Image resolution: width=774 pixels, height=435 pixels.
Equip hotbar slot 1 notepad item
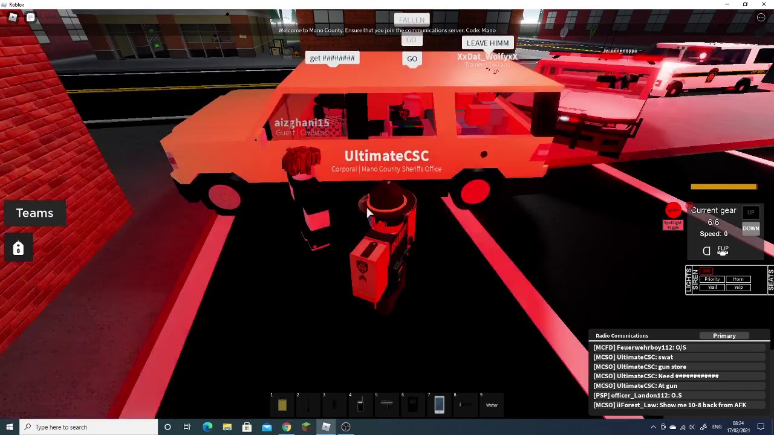(x=282, y=405)
